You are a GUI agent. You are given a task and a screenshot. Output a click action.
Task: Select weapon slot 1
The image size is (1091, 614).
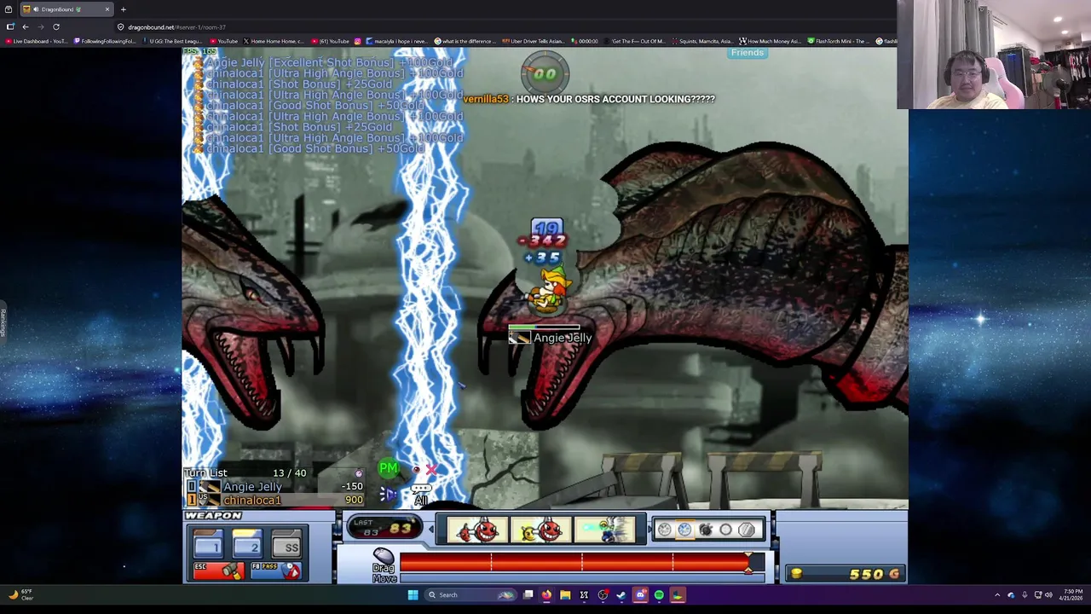[207, 543]
